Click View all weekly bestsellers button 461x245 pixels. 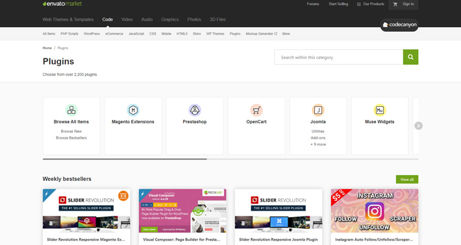click(x=407, y=180)
